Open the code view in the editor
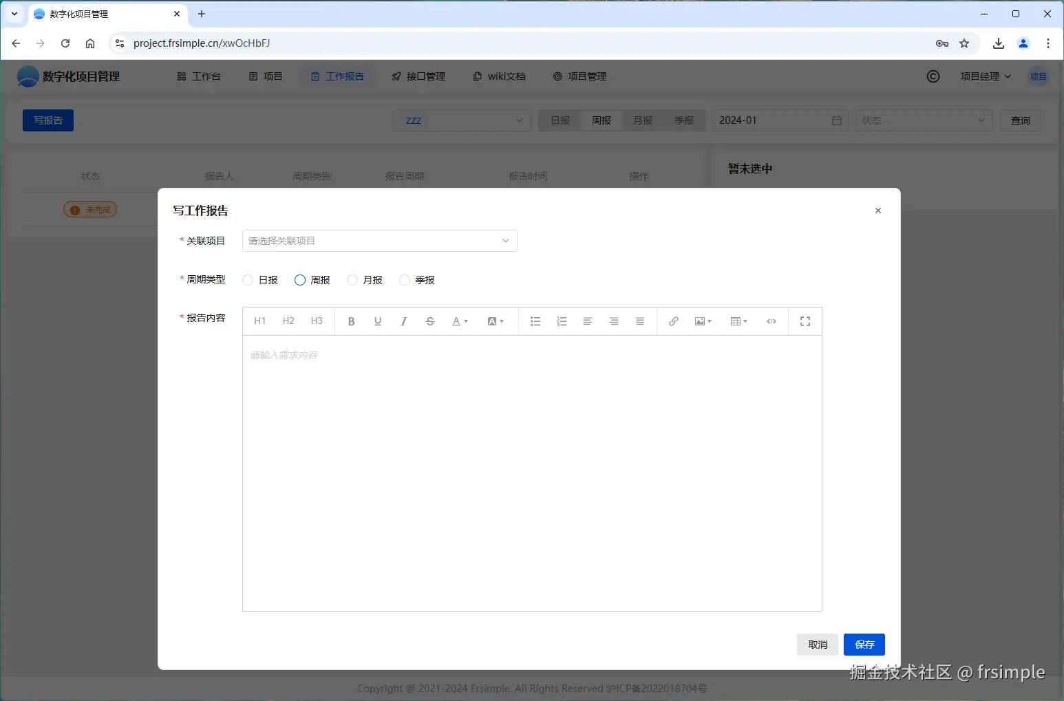The image size is (1064, 701). pos(771,321)
